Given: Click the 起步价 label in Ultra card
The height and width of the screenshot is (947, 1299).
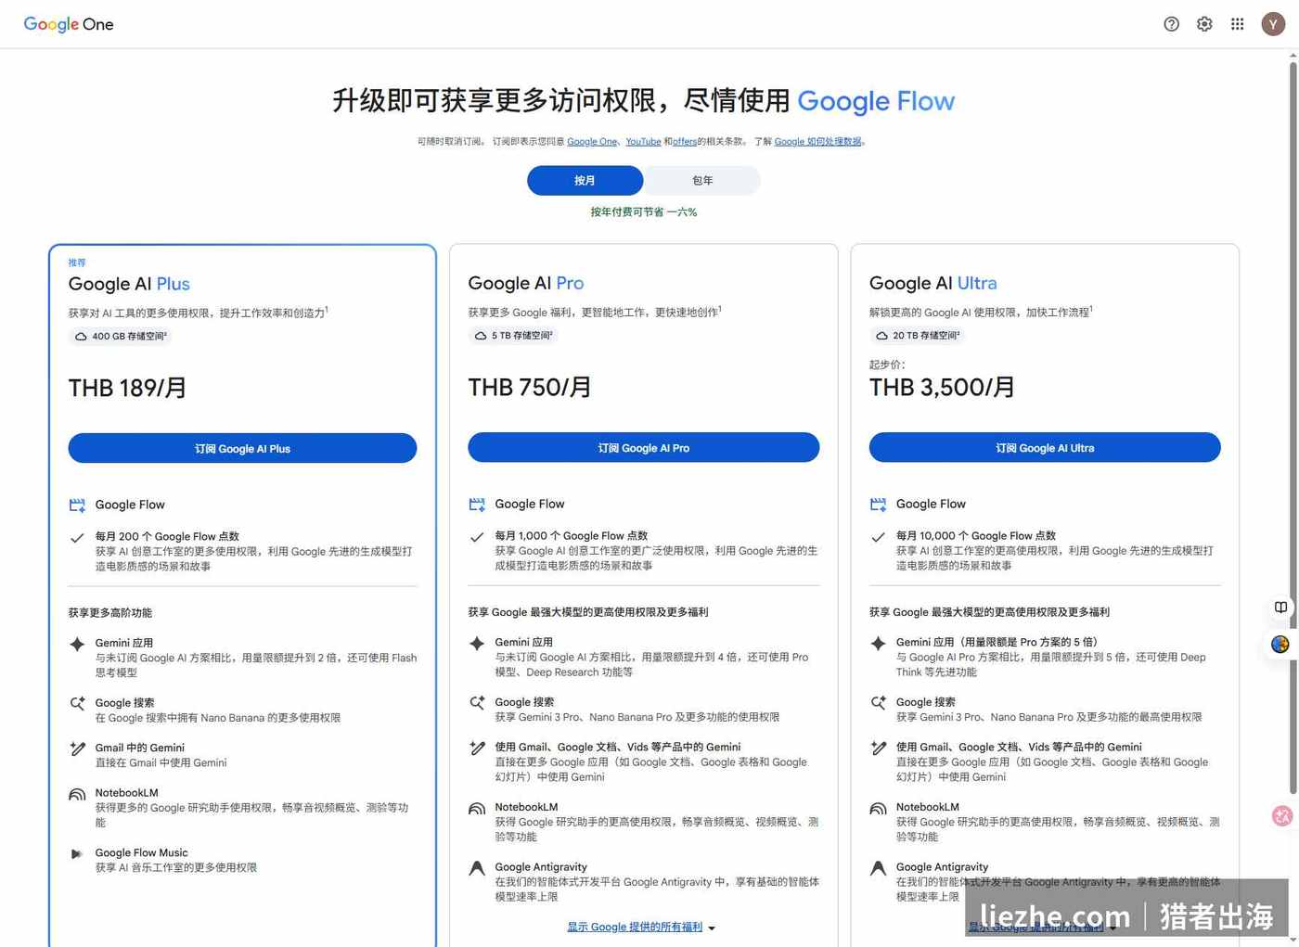Looking at the screenshot, I should [886, 365].
